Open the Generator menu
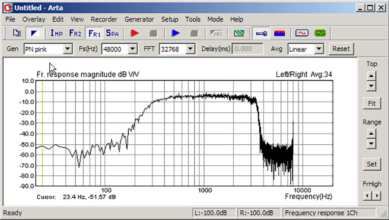The height and width of the screenshot is (220, 389). (x=139, y=19)
